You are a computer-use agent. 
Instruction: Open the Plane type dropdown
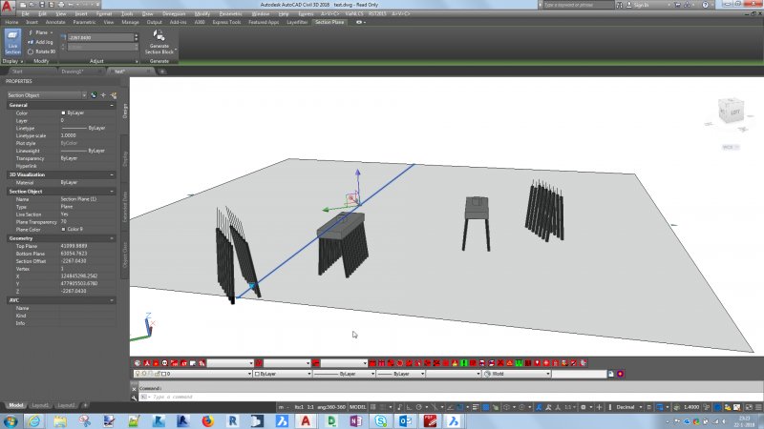click(x=42, y=33)
